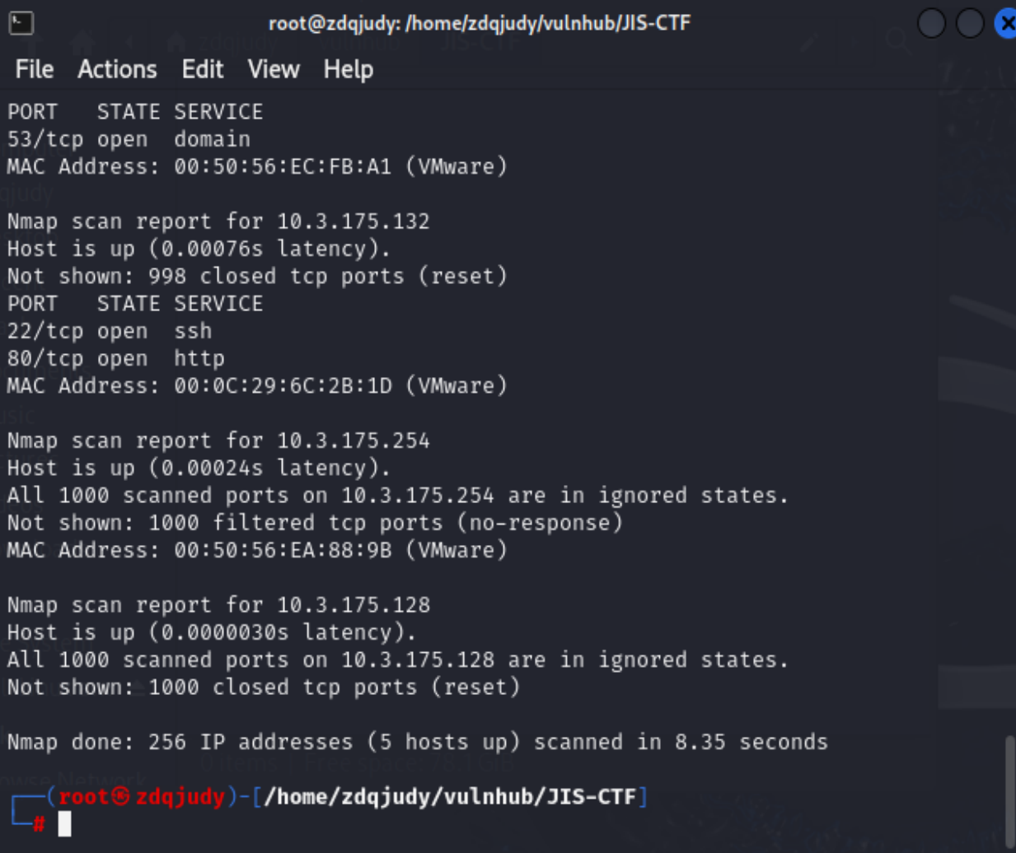1016x853 pixels.
Task: Minimize the terminal window
Action: 931,23
